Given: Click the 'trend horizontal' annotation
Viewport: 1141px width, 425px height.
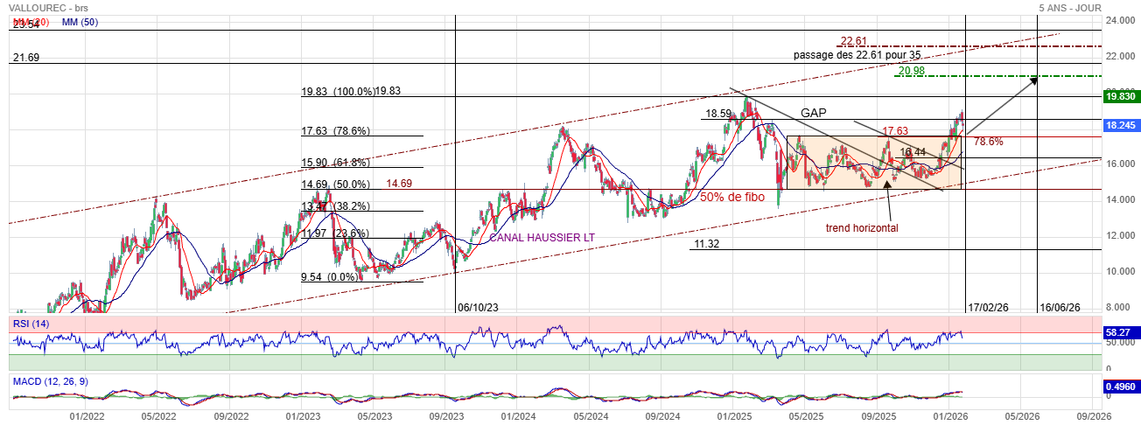Looking at the screenshot, I should [x=862, y=227].
